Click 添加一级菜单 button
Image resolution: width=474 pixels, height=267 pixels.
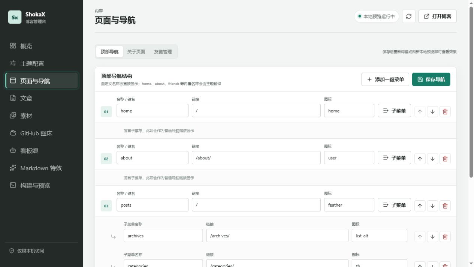pos(385,79)
